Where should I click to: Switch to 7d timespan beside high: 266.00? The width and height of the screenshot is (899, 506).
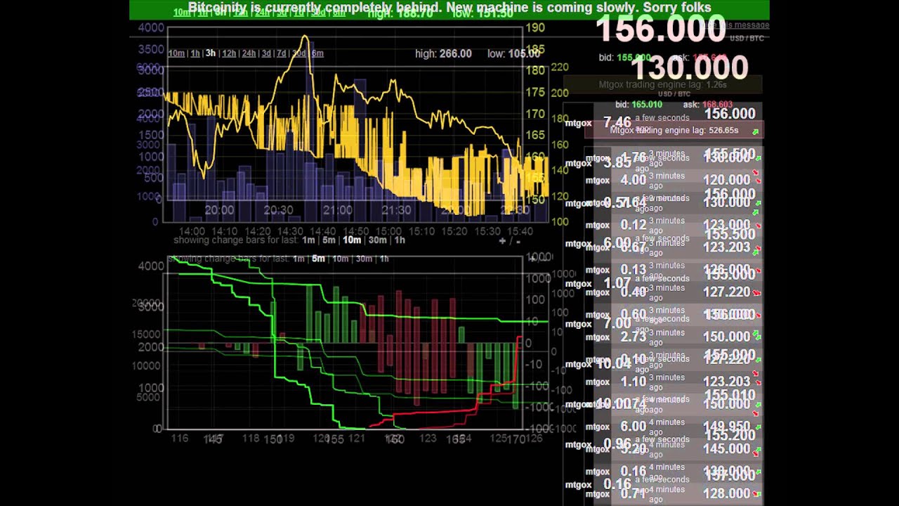282,53
